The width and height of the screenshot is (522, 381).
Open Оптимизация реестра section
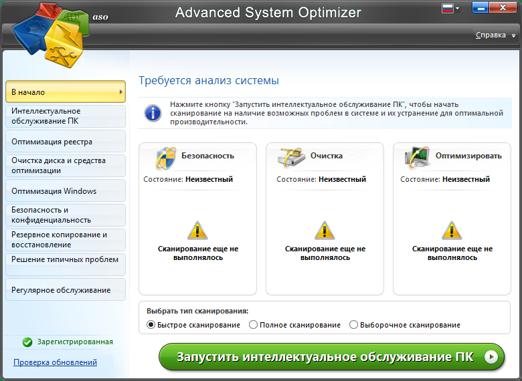tap(66, 141)
